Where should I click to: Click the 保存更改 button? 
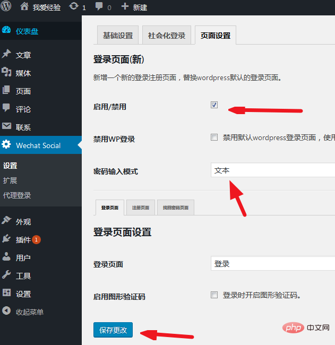113,330
